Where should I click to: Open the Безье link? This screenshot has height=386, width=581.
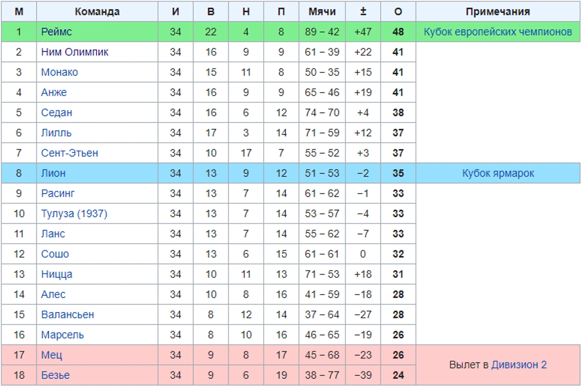[55, 375]
